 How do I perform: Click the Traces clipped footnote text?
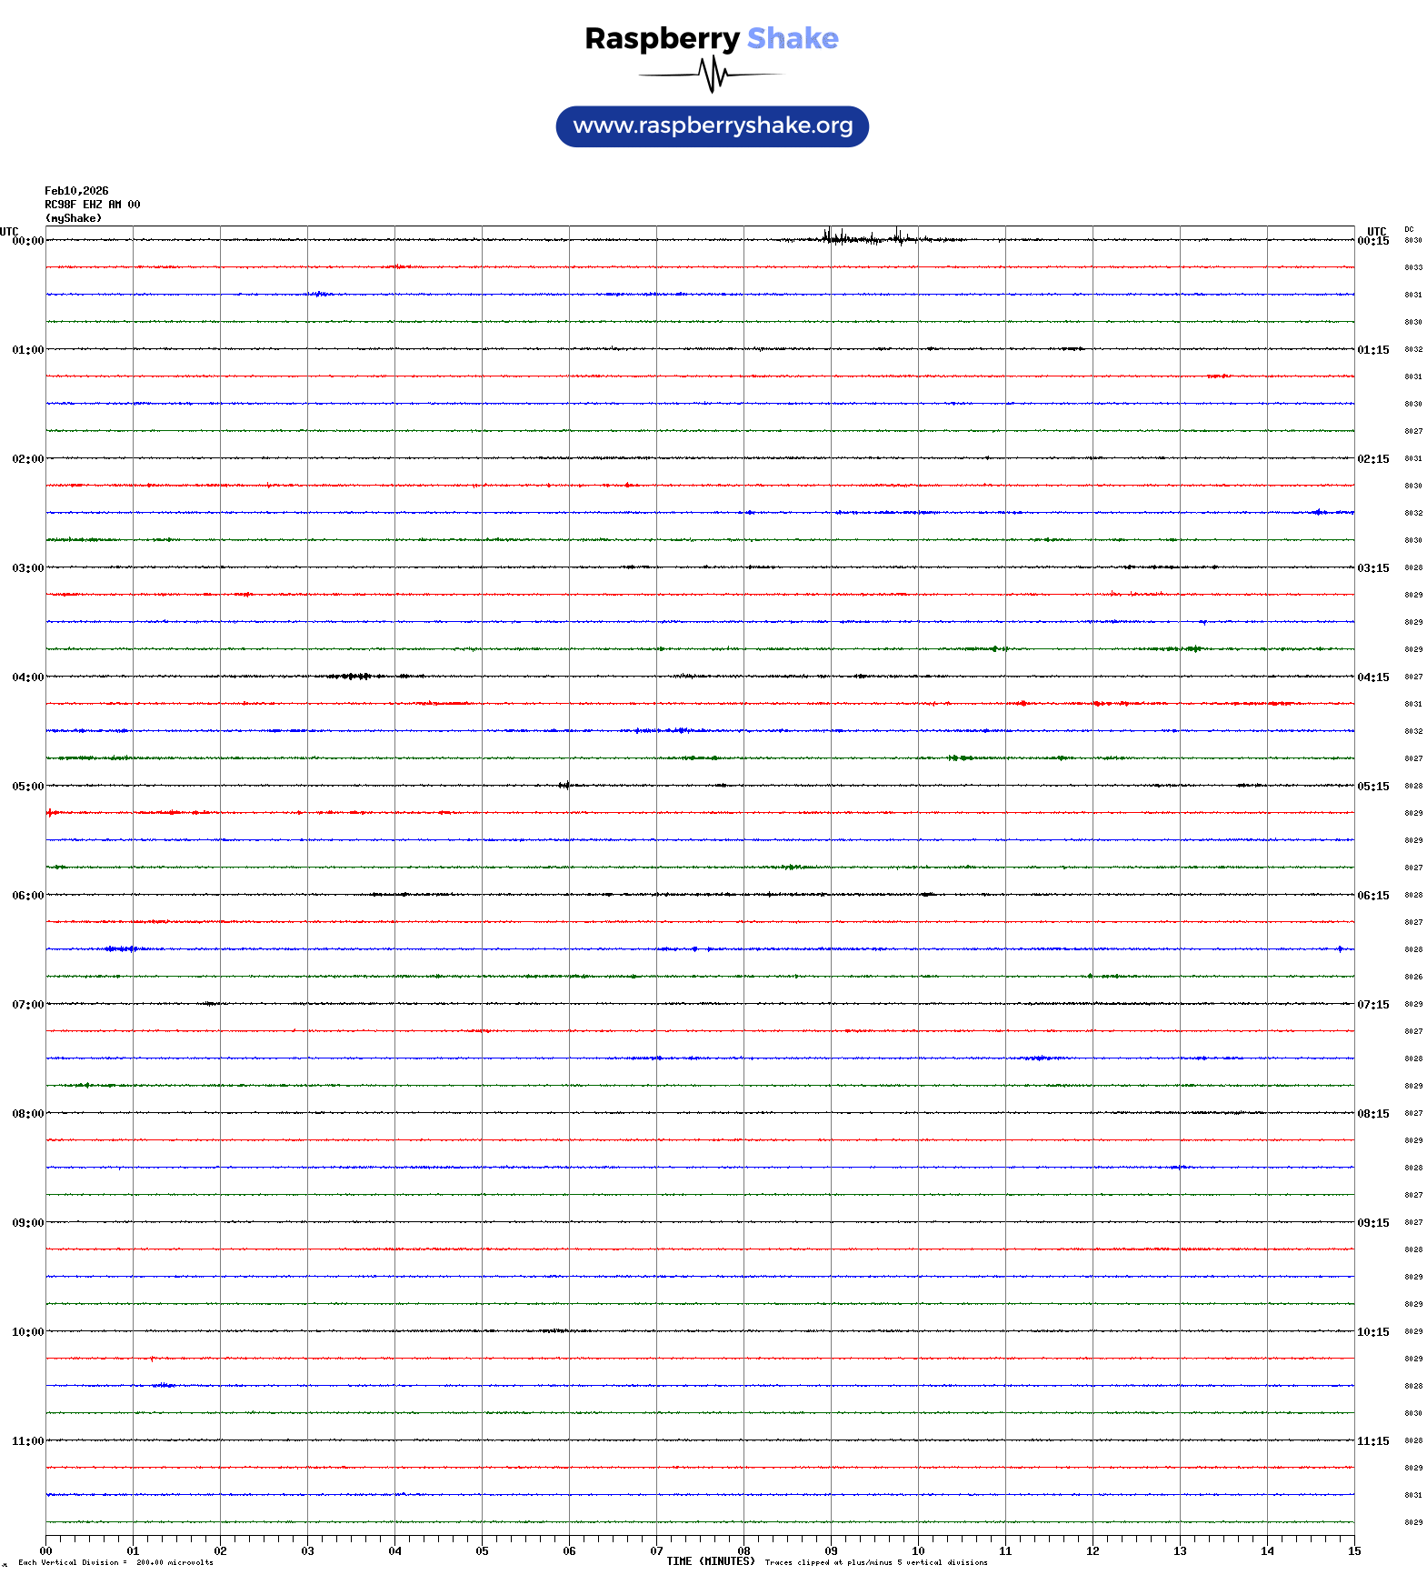[x=876, y=1563]
